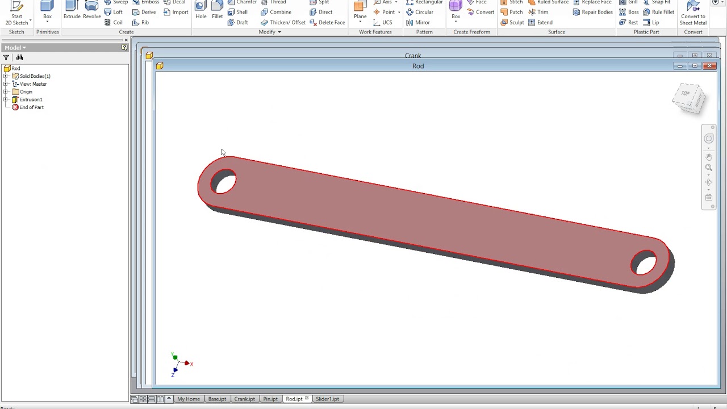Expand the Extrusion1 node
This screenshot has height=409, width=727.
point(6,99)
